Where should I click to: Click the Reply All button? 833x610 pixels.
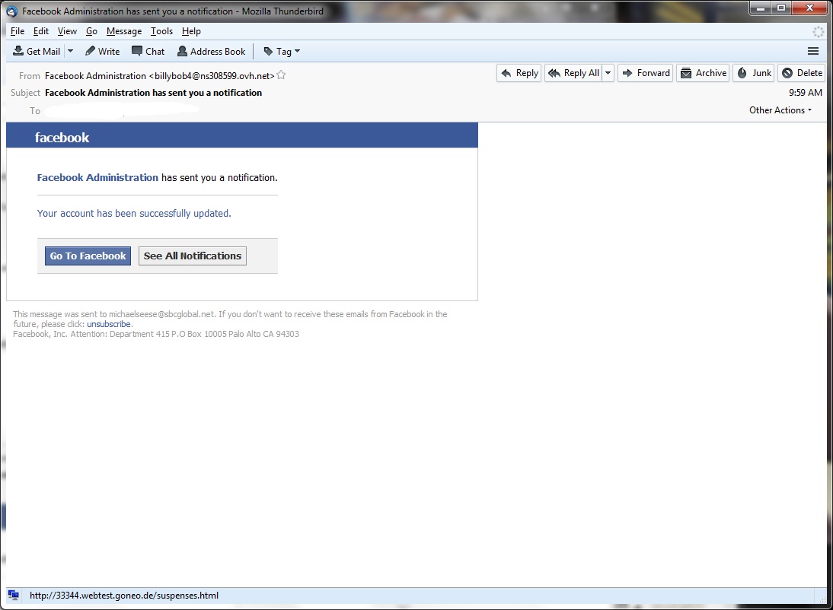(x=574, y=73)
